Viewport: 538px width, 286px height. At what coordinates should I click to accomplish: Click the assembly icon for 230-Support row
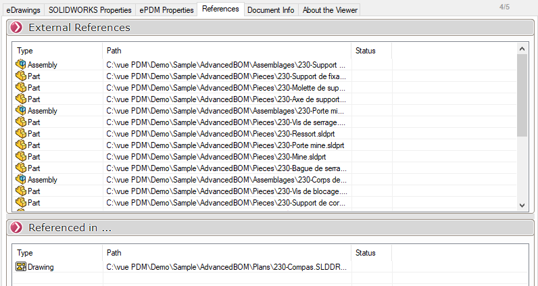click(21, 65)
